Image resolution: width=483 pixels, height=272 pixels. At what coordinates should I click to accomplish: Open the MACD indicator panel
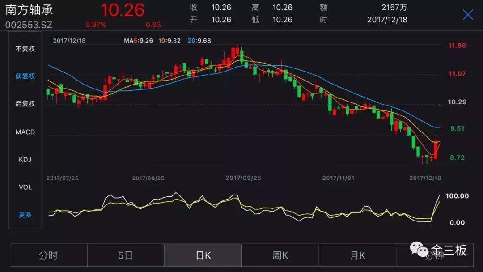(x=25, y=132)
